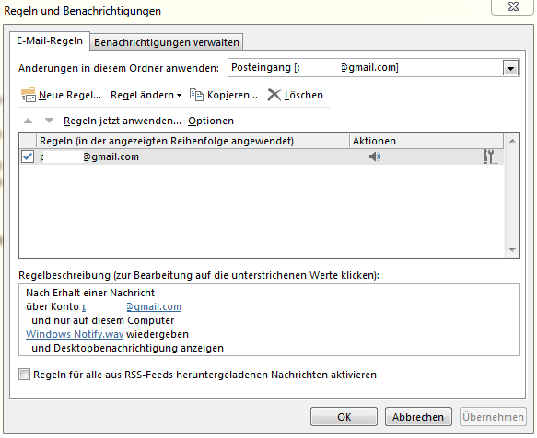The width and height of the screenshot is (537, 438).
Task: Click the rules list scrollbar down arrow
Action: (x=512, y=250)
